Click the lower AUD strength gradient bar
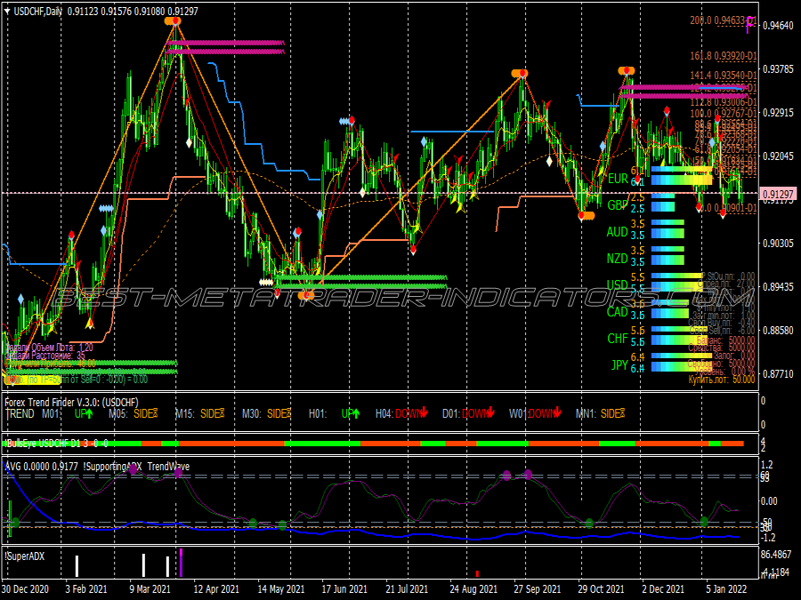The width and height of the screenshot is (801, 600). coord(667,234)
